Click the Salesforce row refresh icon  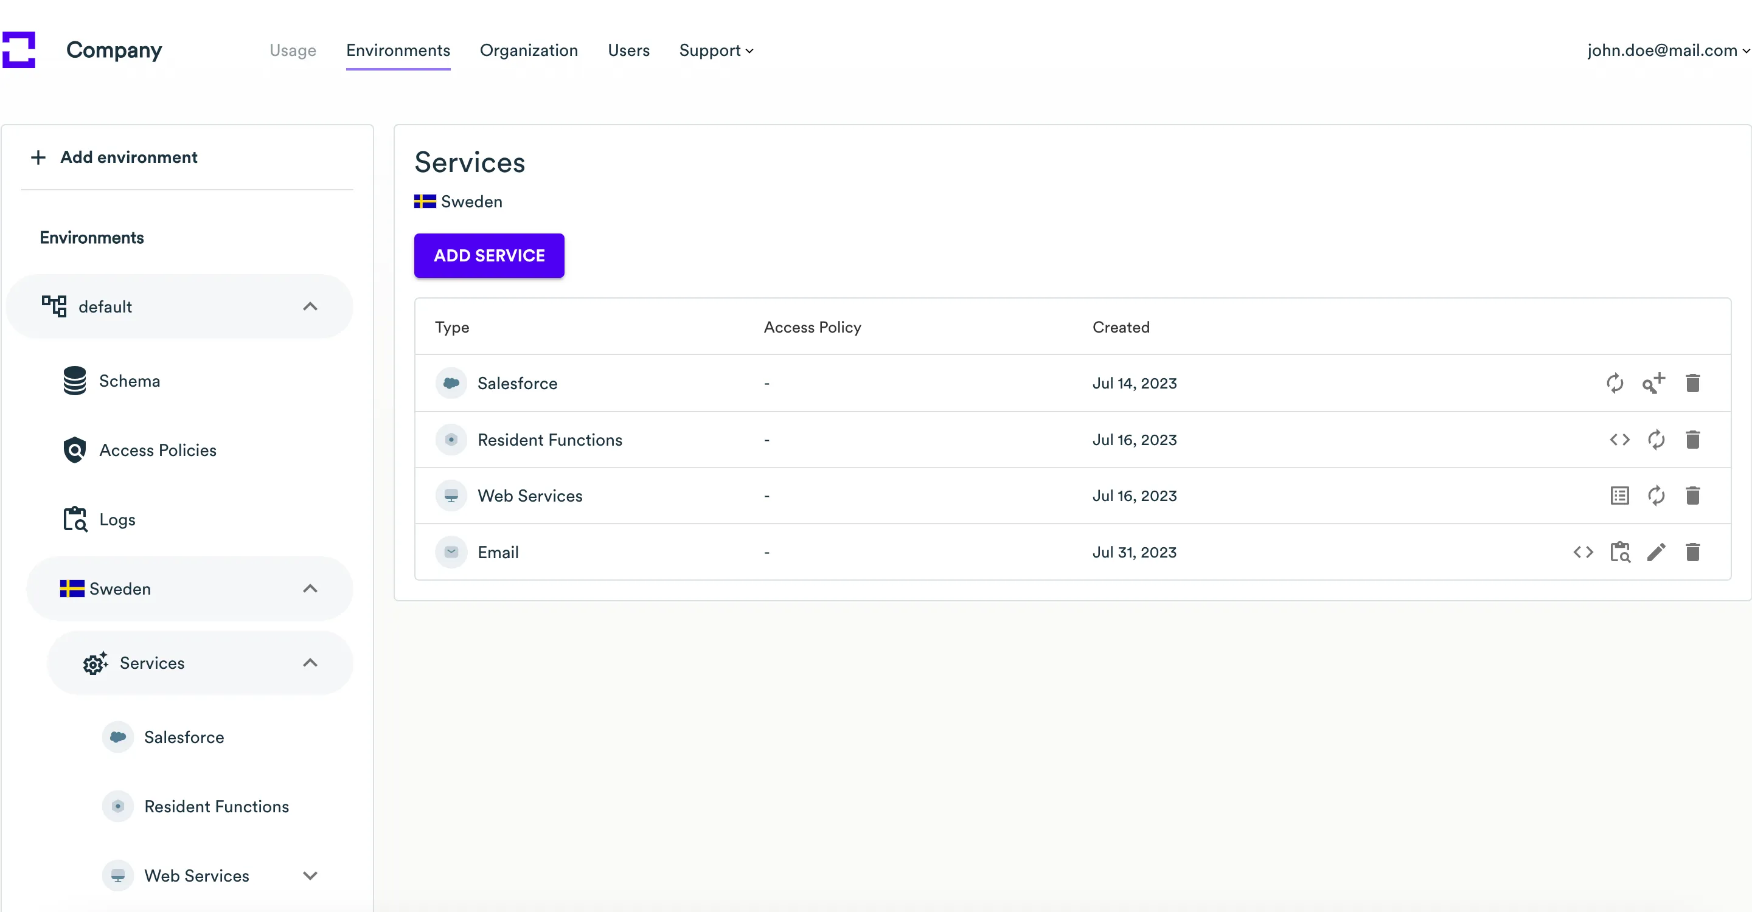1615,383
